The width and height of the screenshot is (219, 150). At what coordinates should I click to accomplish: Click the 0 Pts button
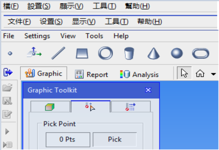tap(68, 139)
